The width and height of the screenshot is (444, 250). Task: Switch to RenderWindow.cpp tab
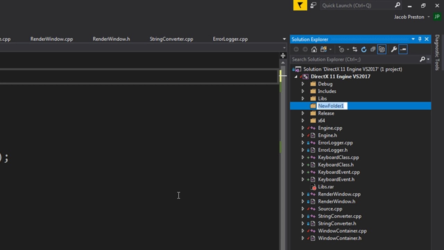click(x=52, y=39)
